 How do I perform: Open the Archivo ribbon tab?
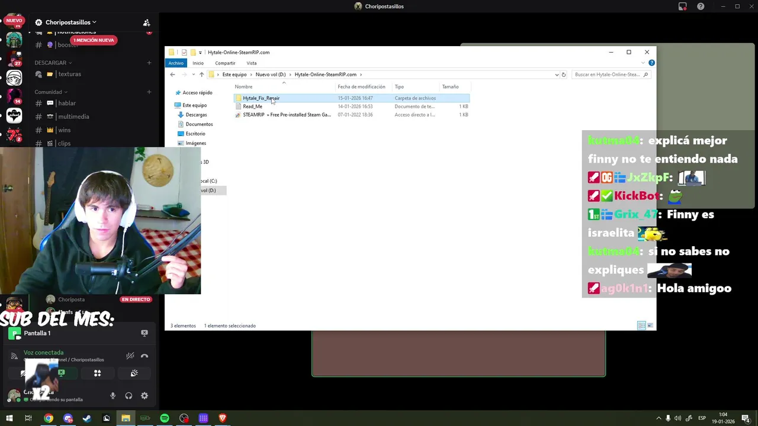point(176,63)
